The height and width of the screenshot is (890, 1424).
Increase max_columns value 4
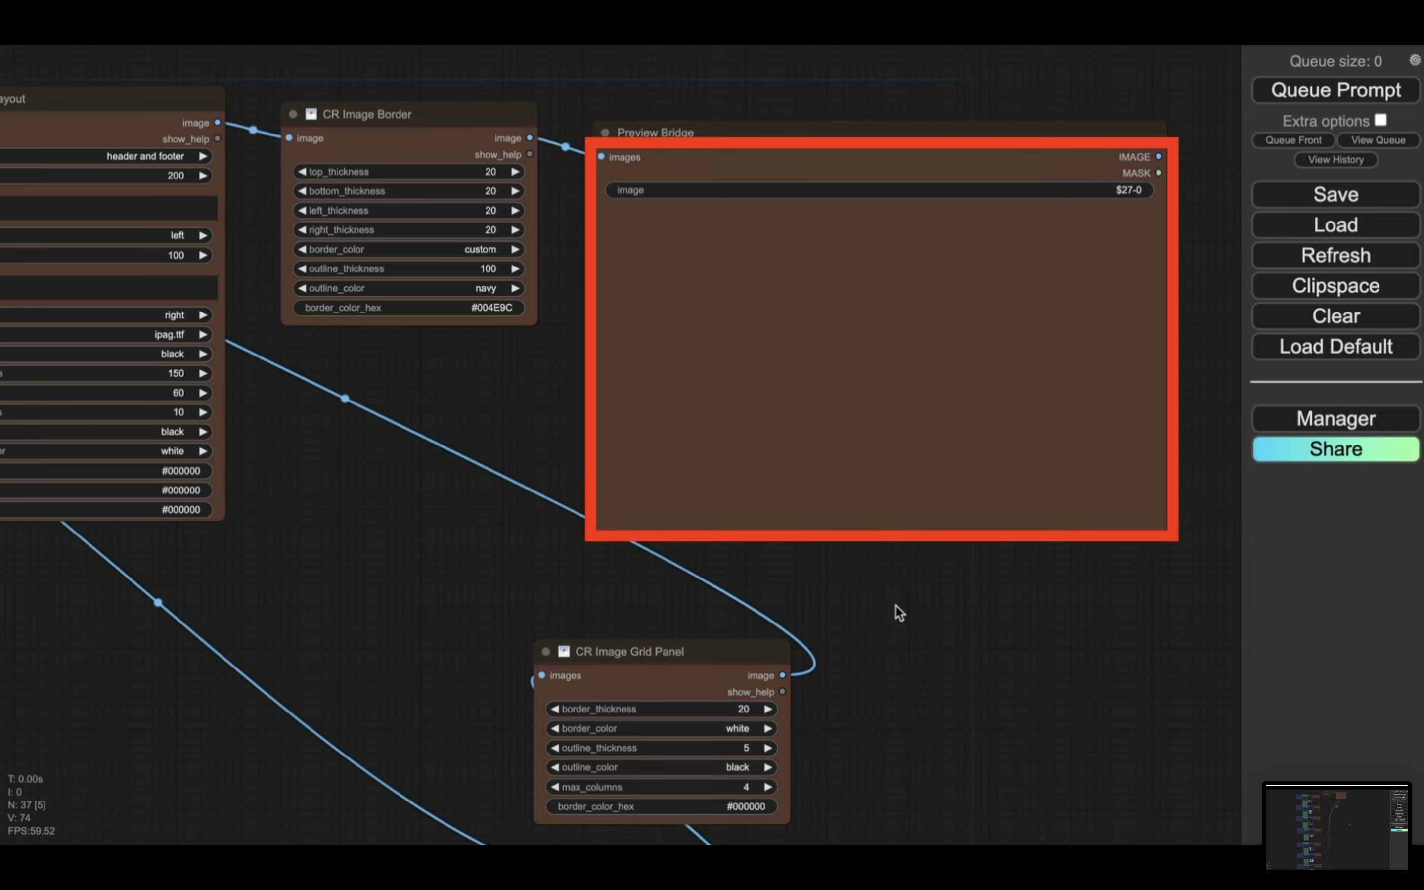(x=768, y=787)
